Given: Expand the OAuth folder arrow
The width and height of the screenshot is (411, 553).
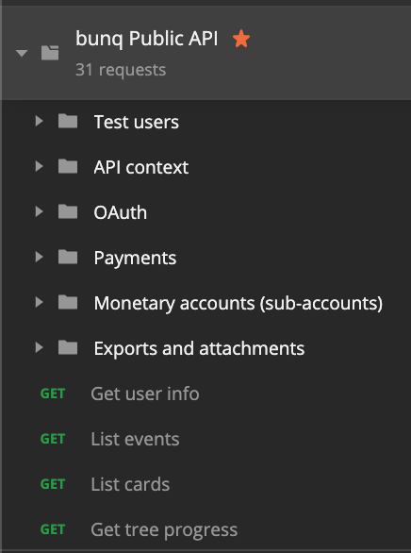Looking at the screenshot, I should point(39,211).
